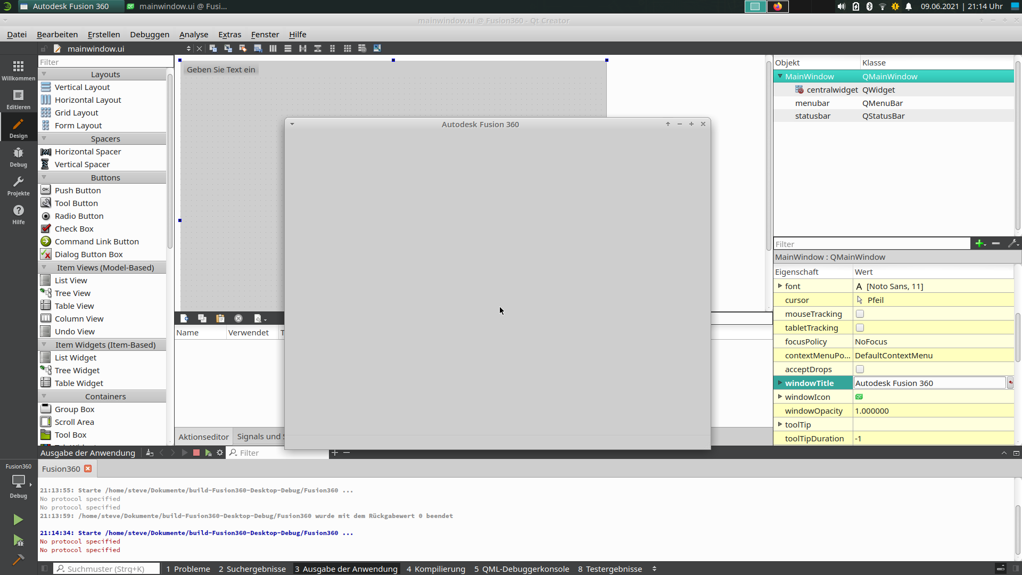
Task: Enable the acceptDrops property checkbox
Action: (x=860, y=369)
